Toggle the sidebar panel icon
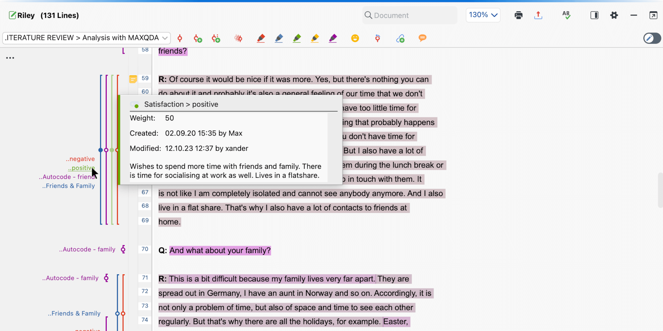The image size is (663, 331). click(x=594, y=15)
